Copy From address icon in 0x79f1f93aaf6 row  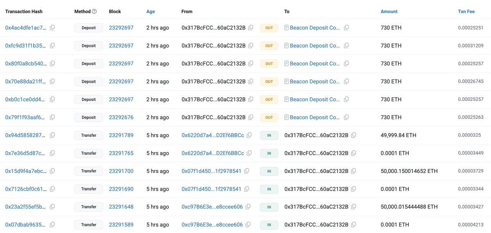[251, 117]
